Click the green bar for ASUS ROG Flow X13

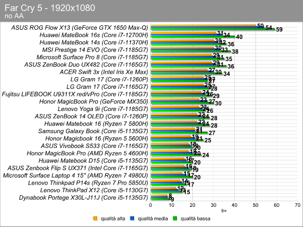(213, 29)
